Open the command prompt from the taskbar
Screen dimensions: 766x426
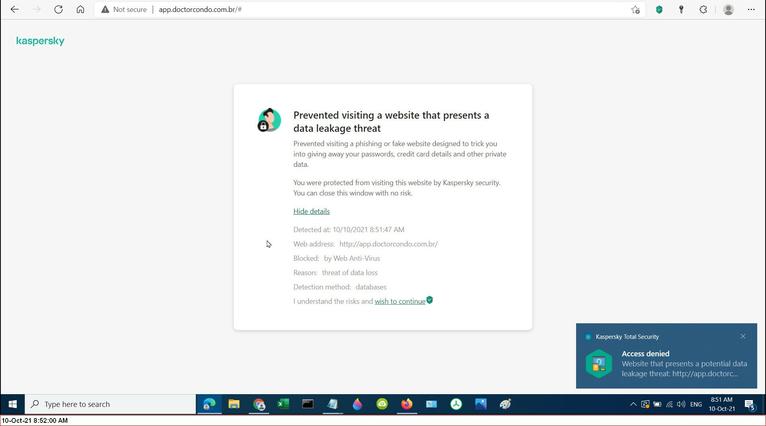pos(308,405)
